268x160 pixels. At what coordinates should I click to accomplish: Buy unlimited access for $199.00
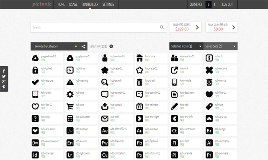coord(185,27)
